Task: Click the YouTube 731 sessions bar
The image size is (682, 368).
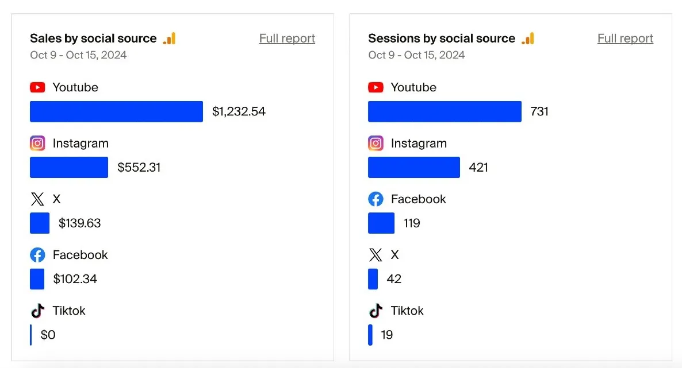Action: tap(445, 111)
